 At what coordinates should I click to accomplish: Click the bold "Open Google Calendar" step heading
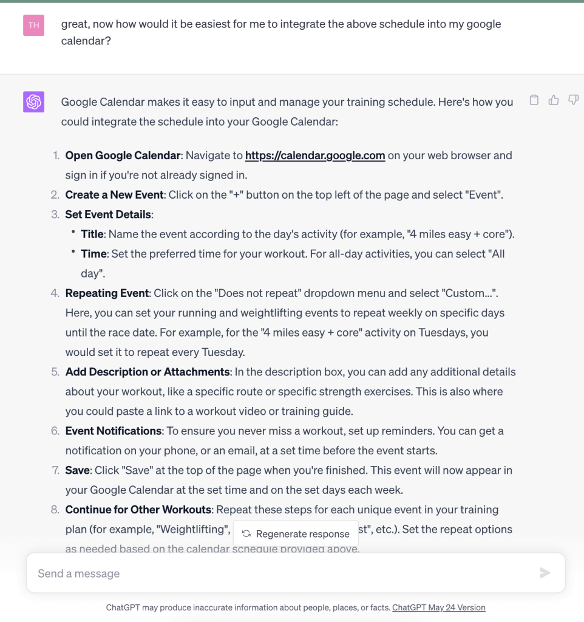point(123,155)
